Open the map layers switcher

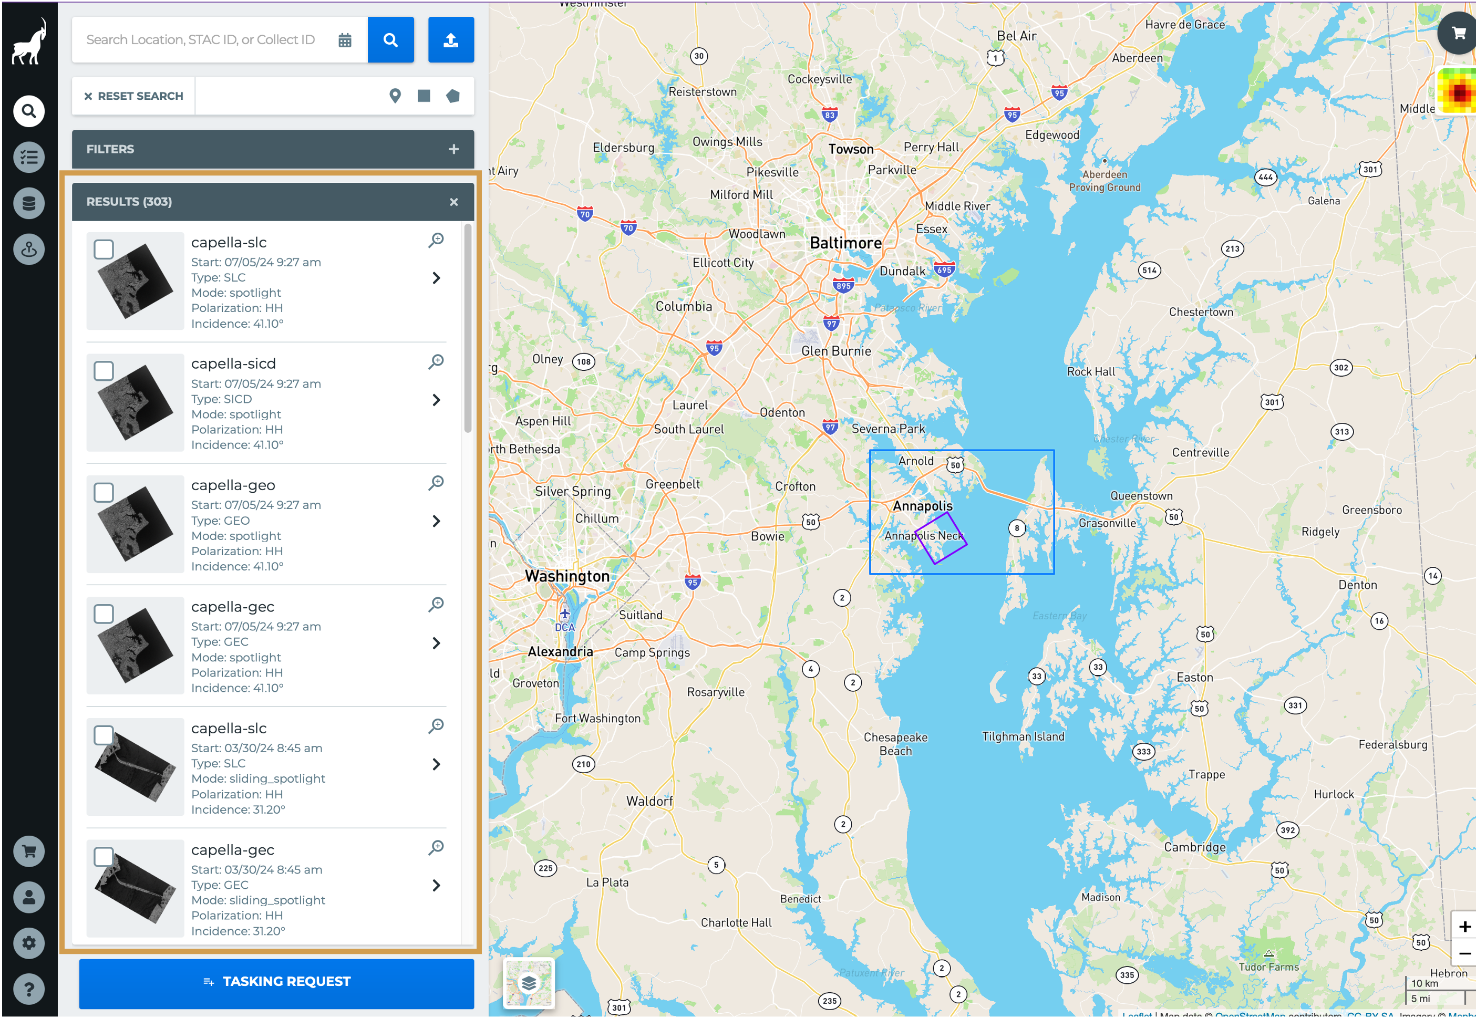click(x=529, y=983)
